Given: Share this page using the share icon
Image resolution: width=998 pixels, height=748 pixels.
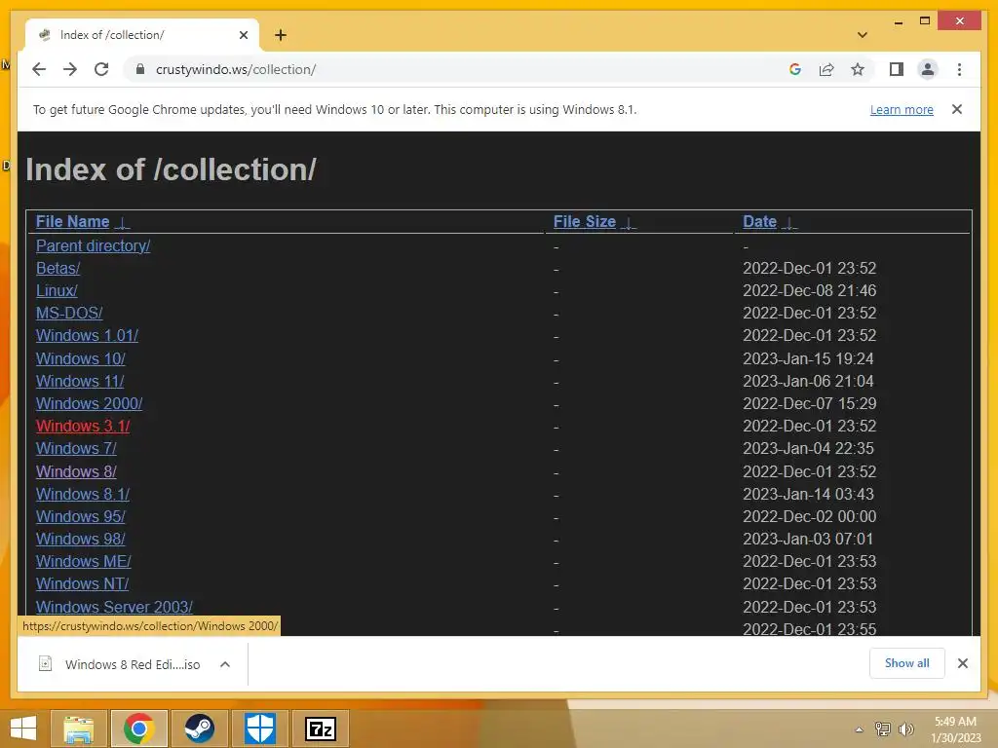Looking at the screenshot, I should tap(826, 69).
